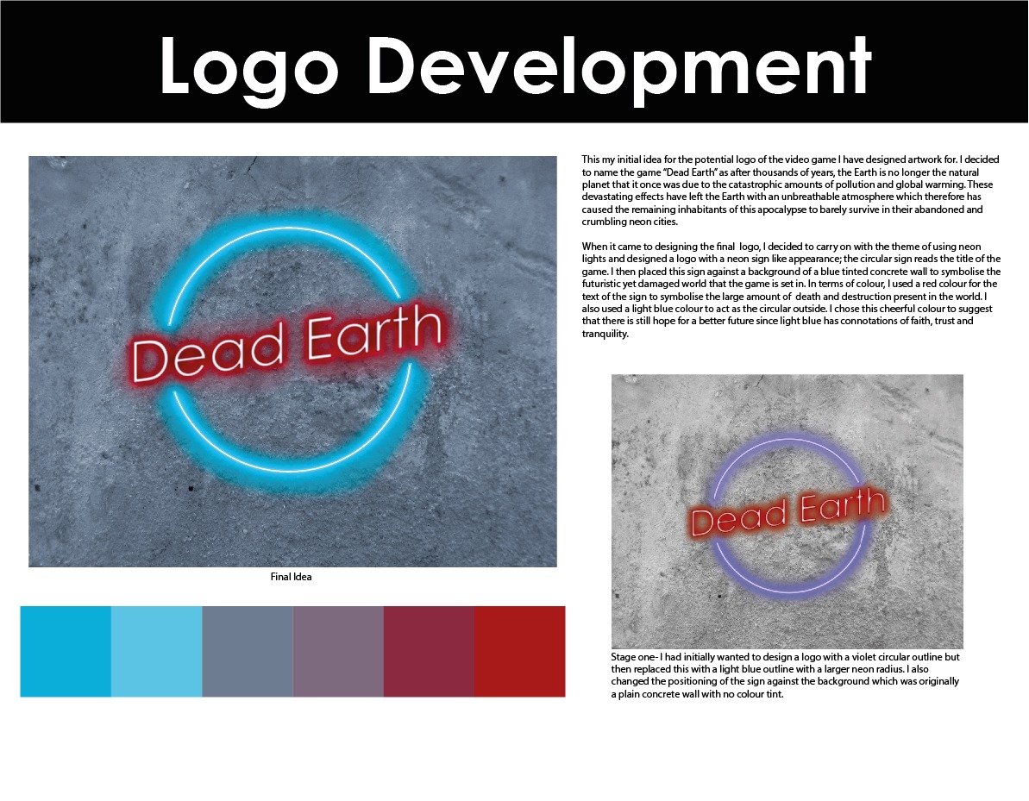
Task: Click the bright red color swatch
Action: tap(520, 652)
